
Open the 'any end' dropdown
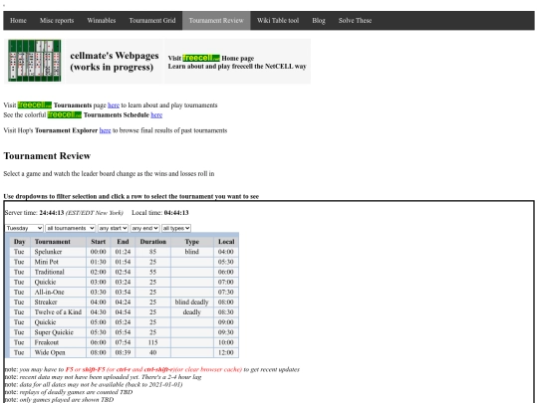pos(144,228)
